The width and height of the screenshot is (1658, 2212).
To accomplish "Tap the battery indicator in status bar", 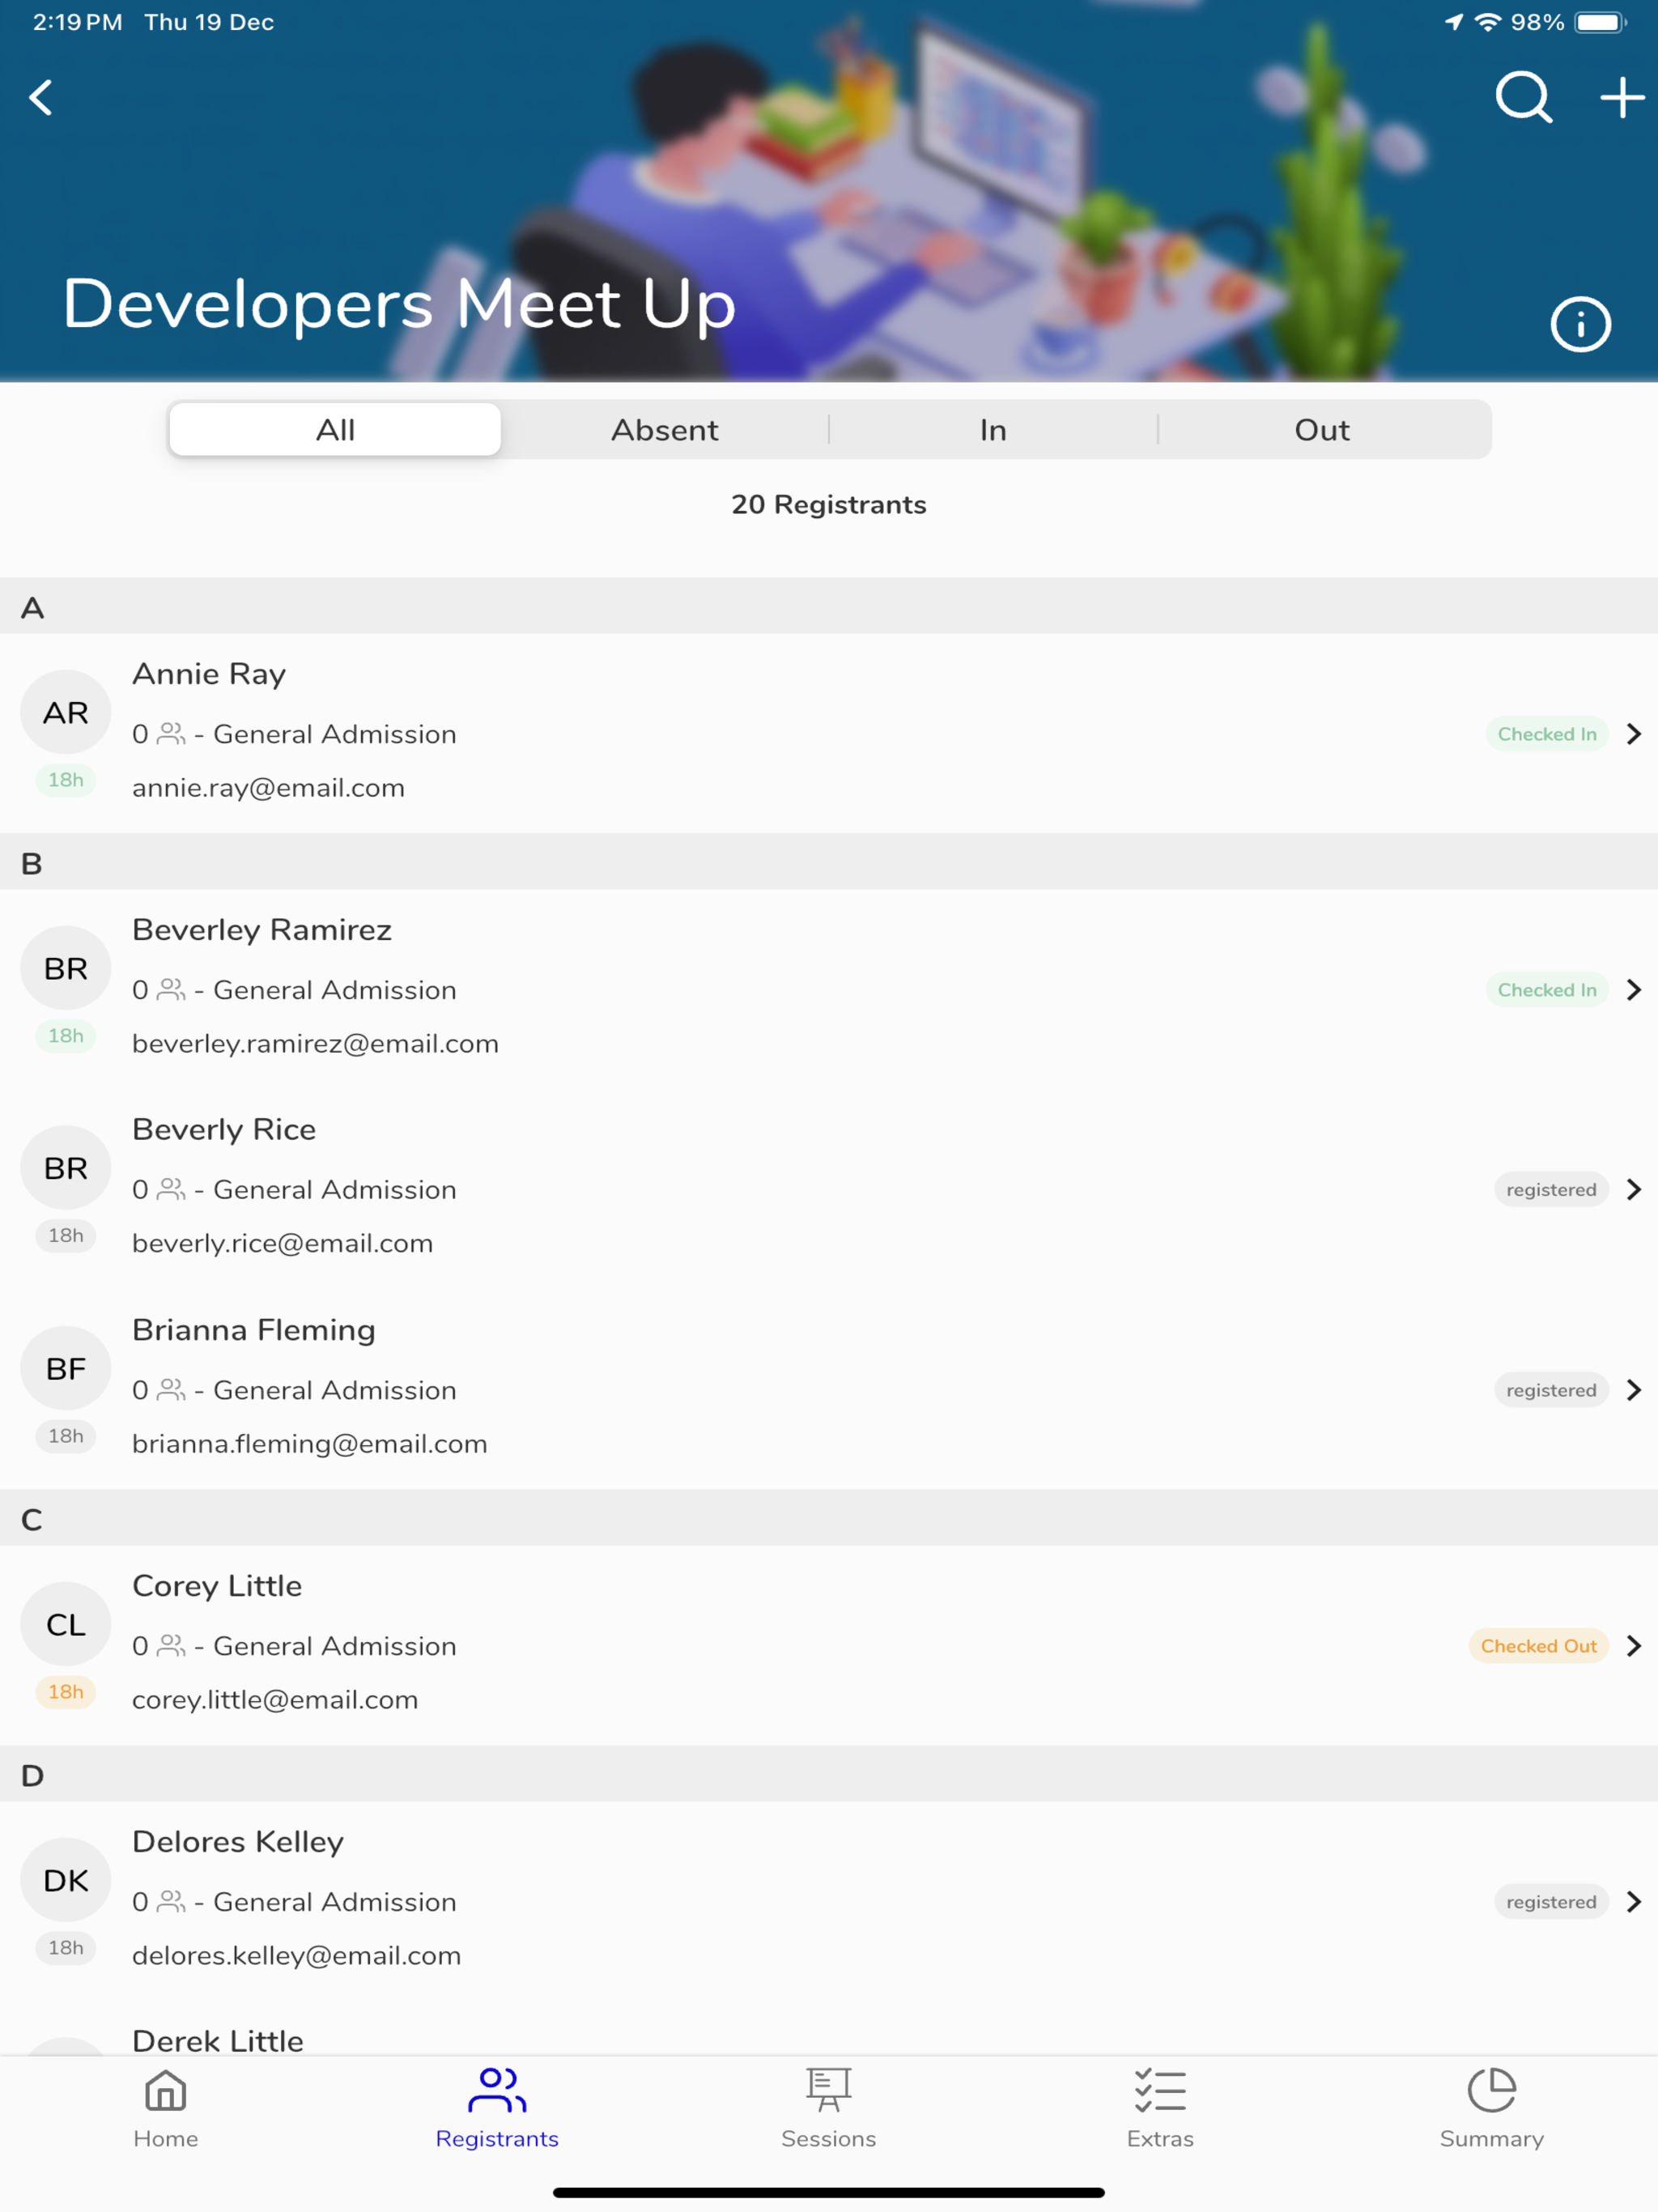I will point(1601,22).
